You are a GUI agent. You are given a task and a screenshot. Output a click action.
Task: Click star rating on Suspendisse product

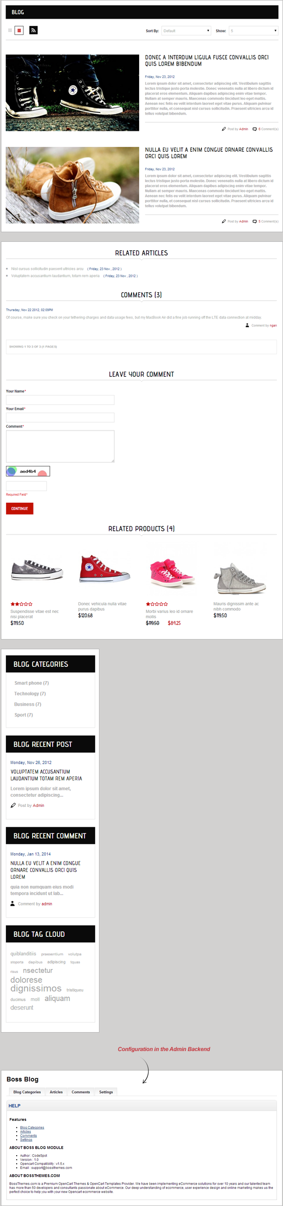(x=22, y=604)
